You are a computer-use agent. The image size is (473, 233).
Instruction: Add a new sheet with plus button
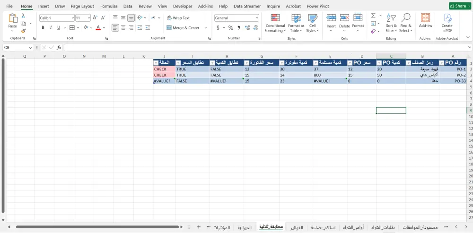click(199, 227)
